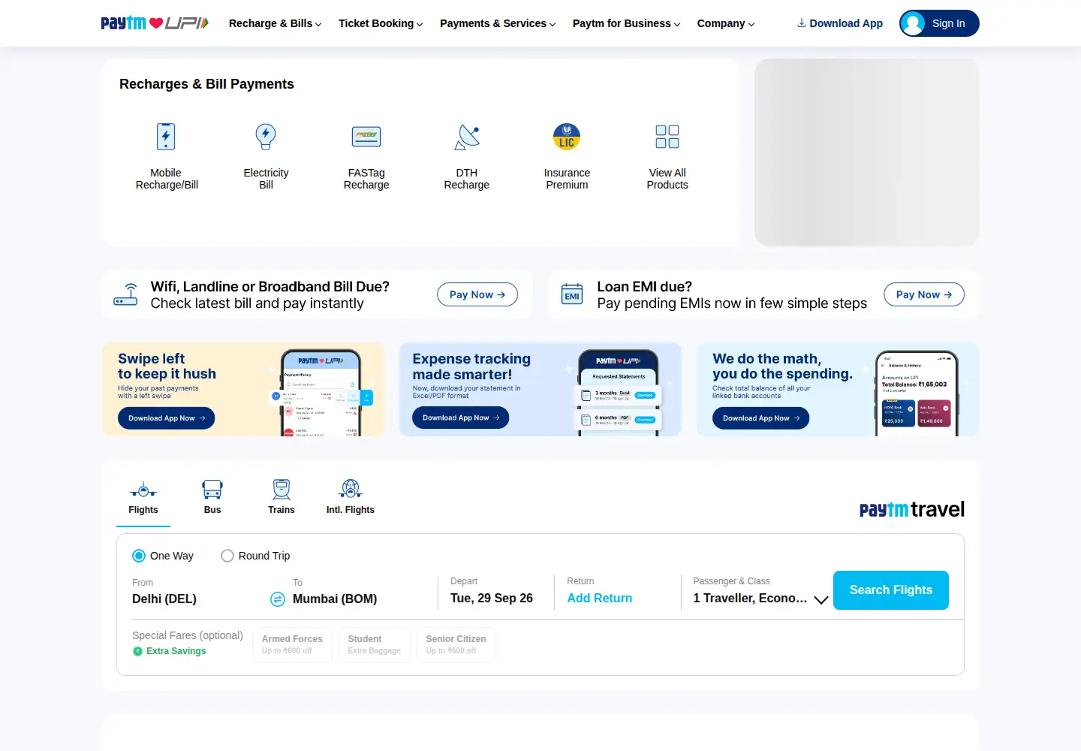Screen dimensions: 1081x751
Task: Toggle the Senior Citizen special fare
Action: (x=456, y=645)
